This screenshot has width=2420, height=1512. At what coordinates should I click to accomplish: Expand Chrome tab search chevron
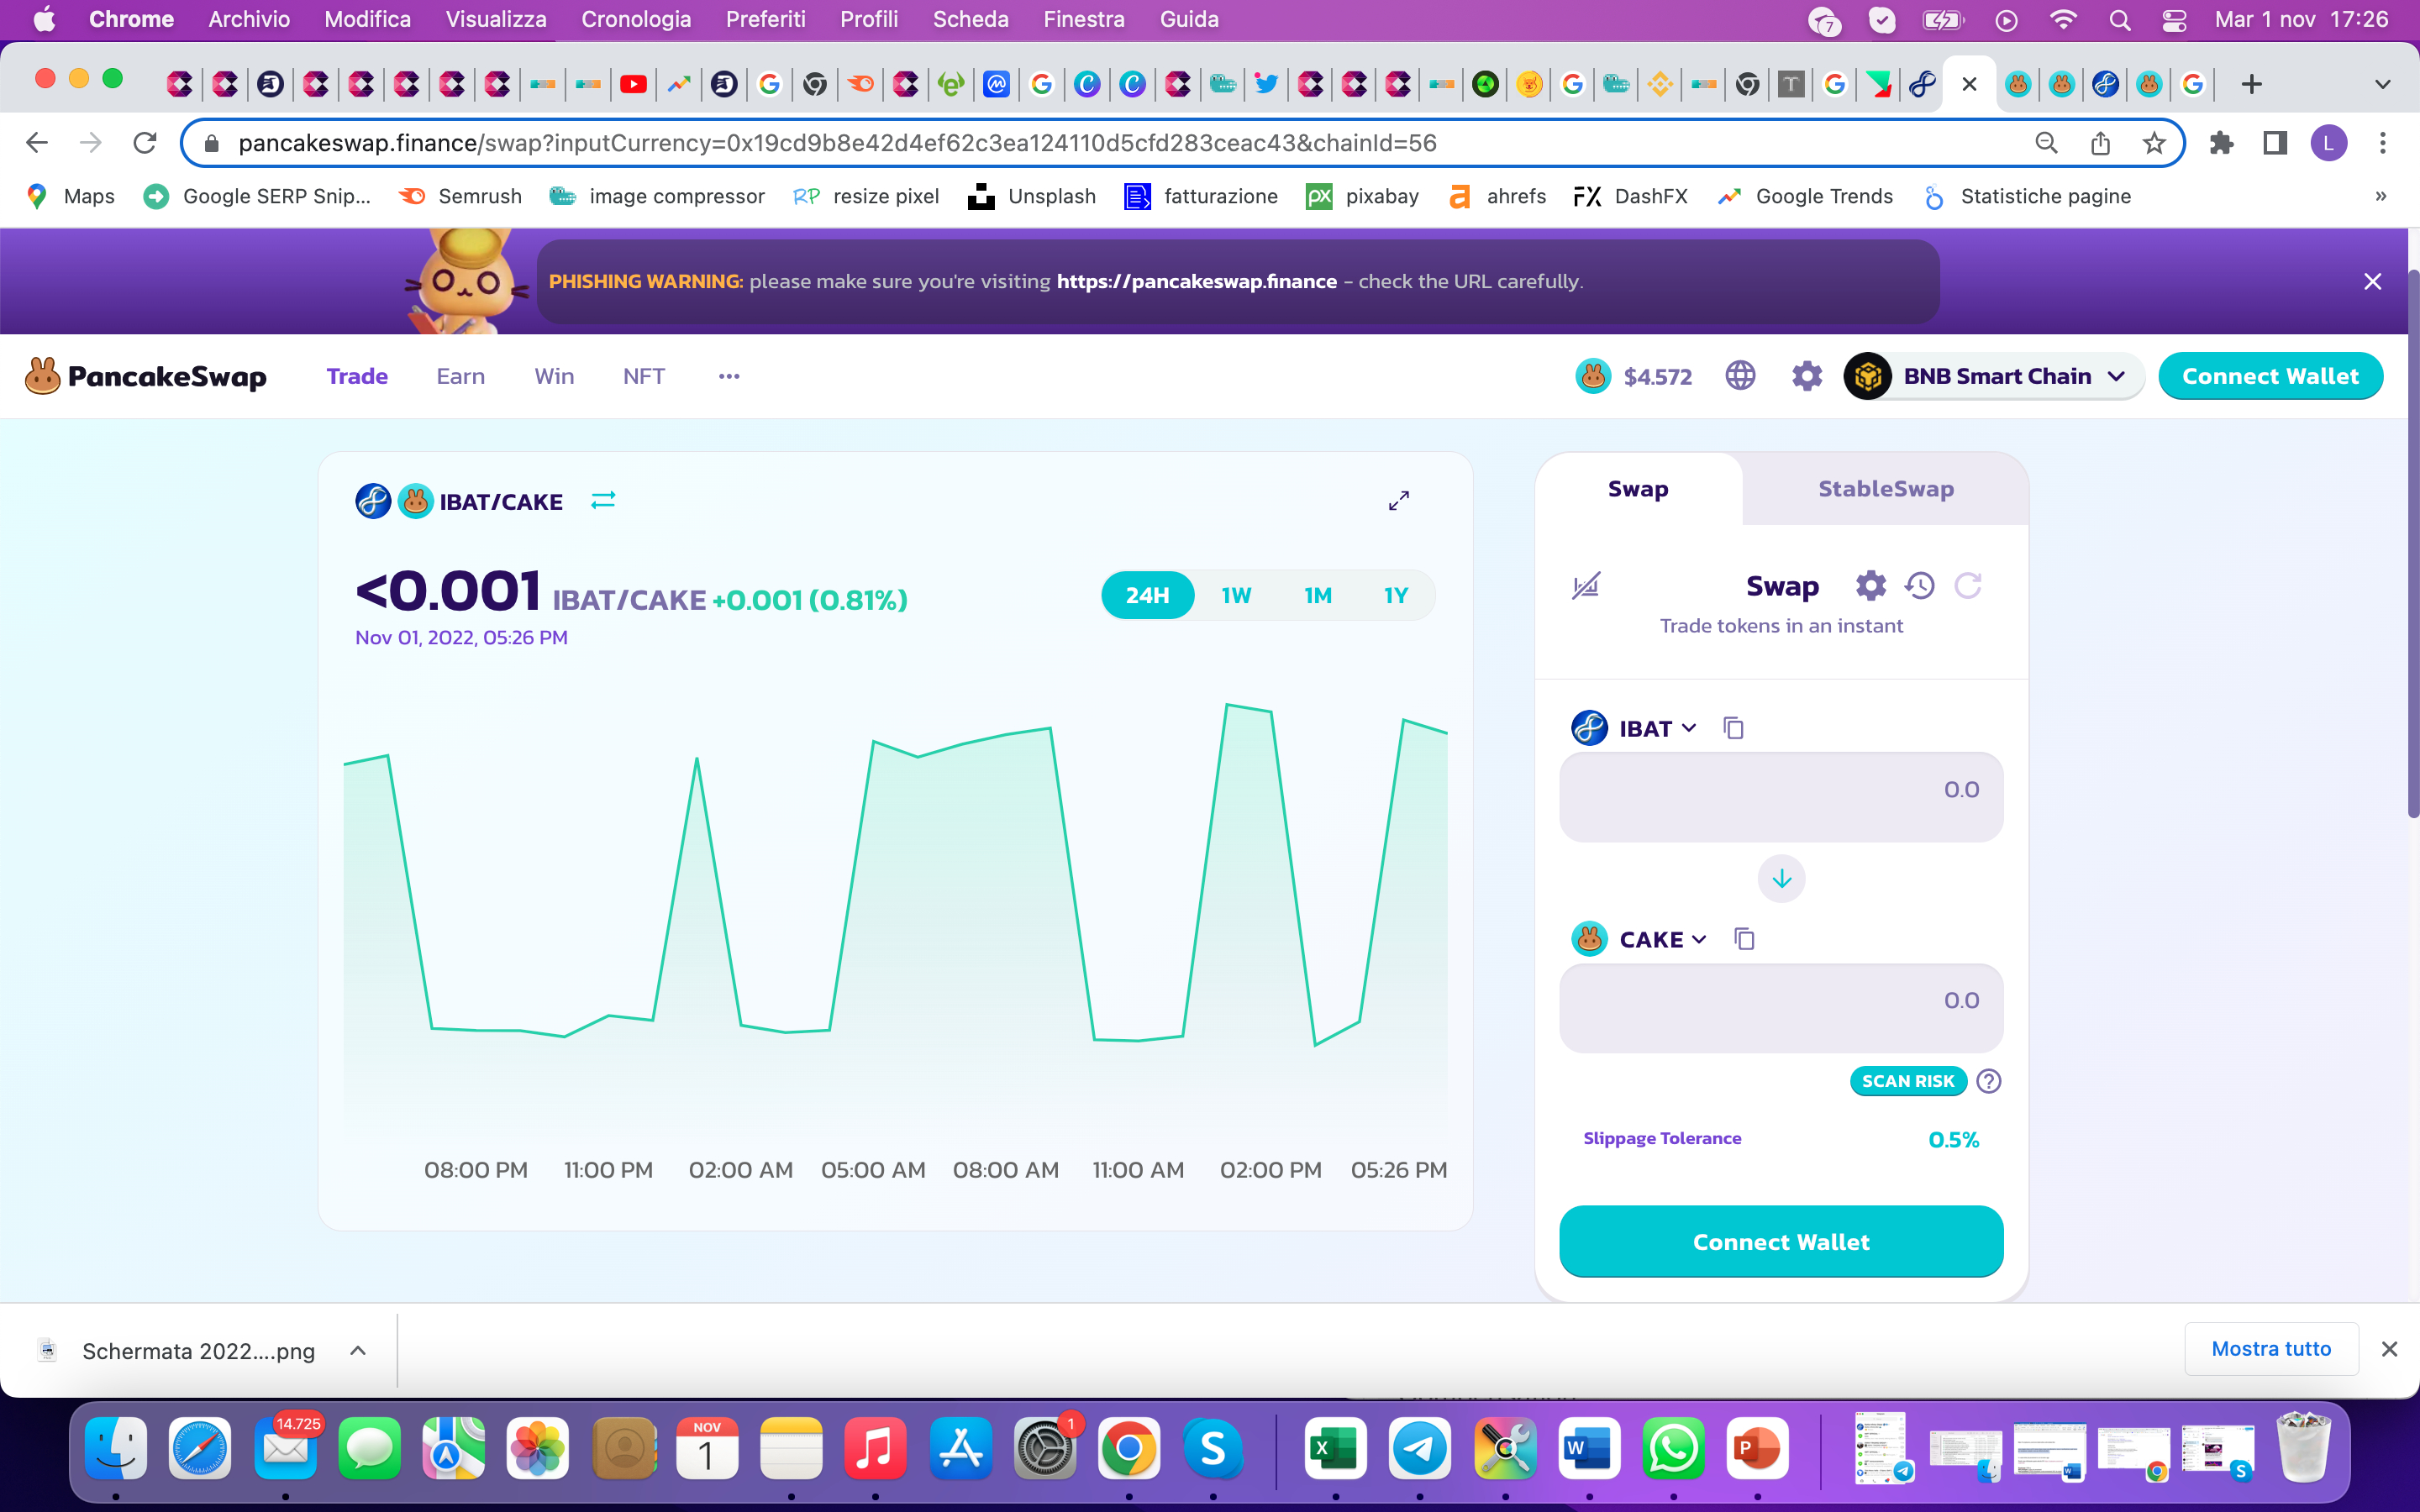pos(2382,84)
